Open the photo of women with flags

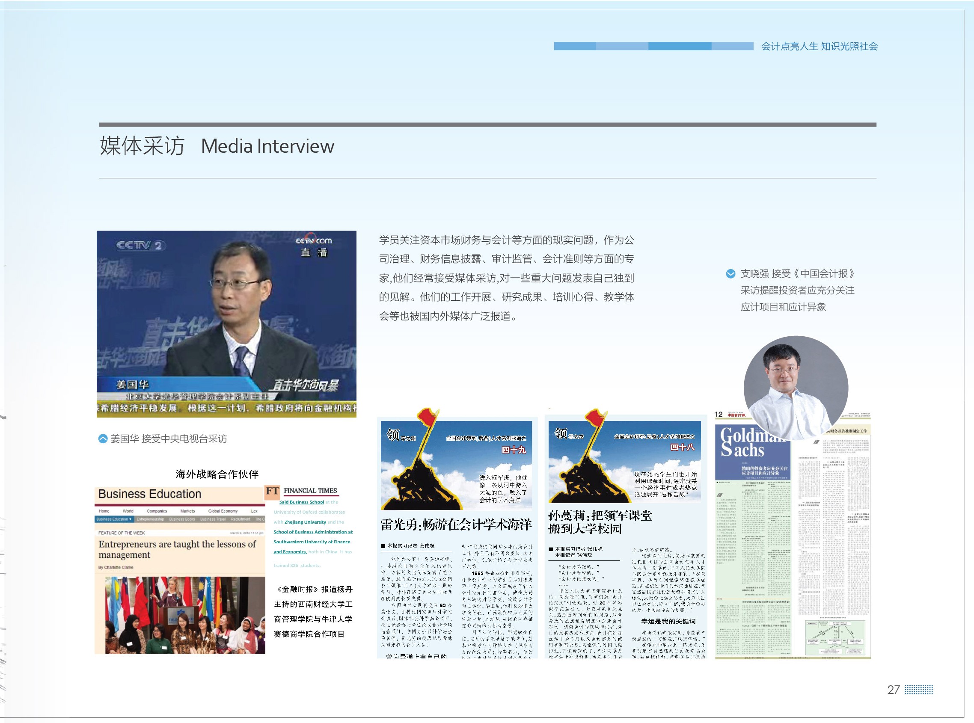[x=185, y=615]
